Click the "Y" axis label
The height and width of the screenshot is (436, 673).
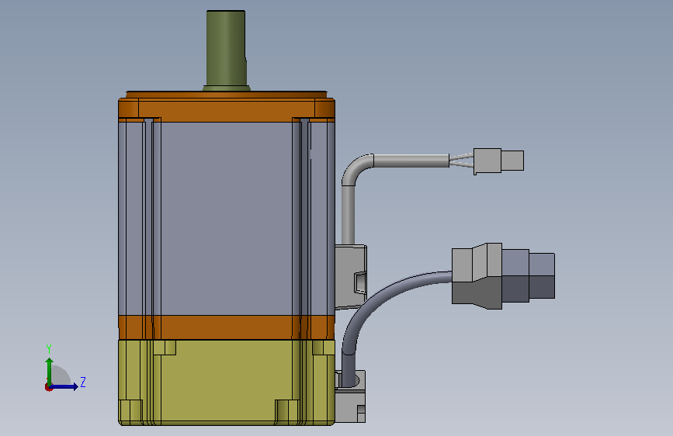(49, 349)
